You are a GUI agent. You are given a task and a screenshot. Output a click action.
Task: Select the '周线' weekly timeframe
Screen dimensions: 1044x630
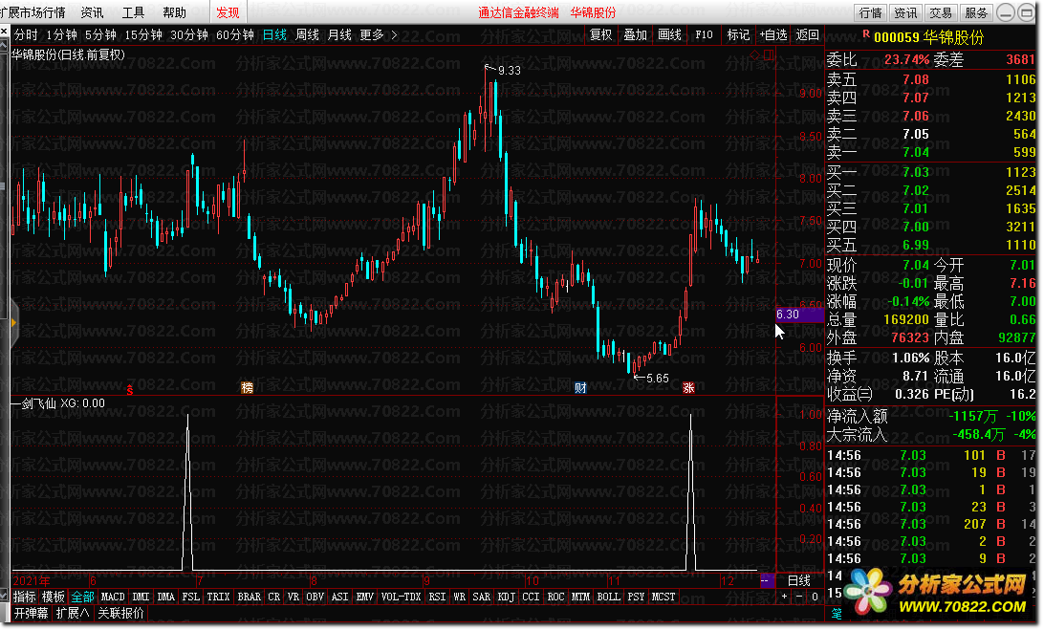pos(307,34)
